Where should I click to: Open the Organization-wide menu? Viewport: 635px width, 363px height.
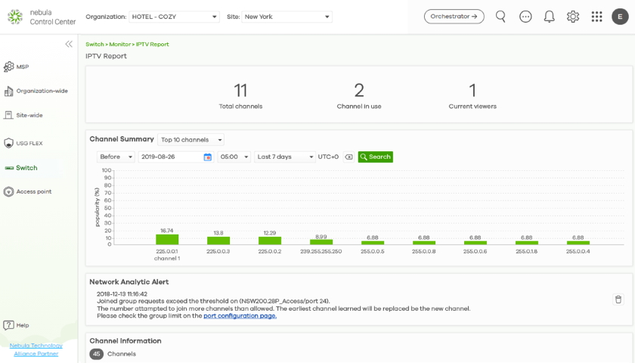(42, 92)
